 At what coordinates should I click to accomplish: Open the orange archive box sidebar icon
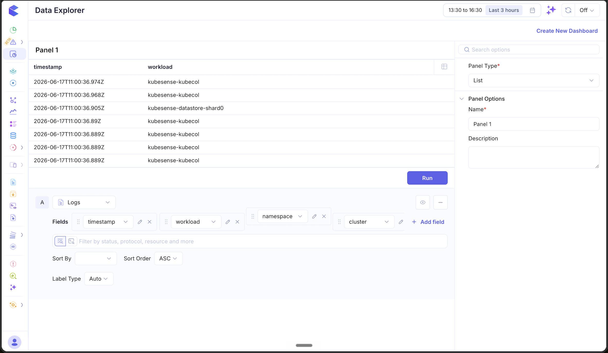coord(13,194)
